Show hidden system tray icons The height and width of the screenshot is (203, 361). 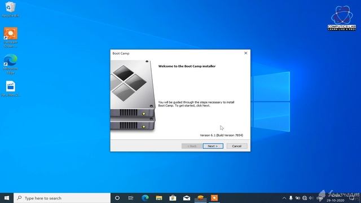284,198
